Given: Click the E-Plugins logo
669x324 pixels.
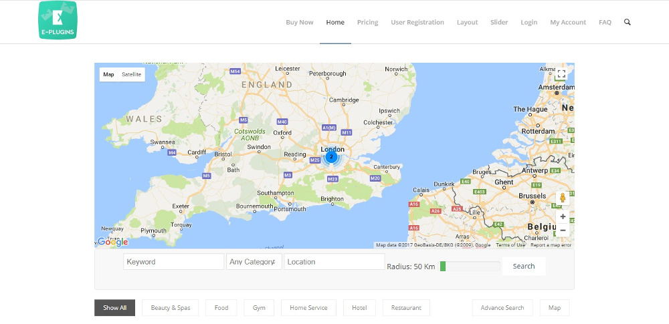Looking at the screenshot, I should point(58,21).
